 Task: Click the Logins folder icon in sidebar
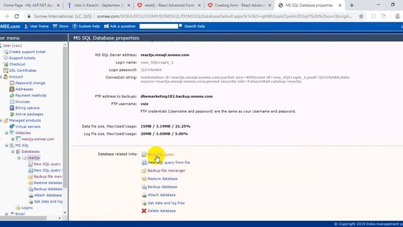pos(18,207)
